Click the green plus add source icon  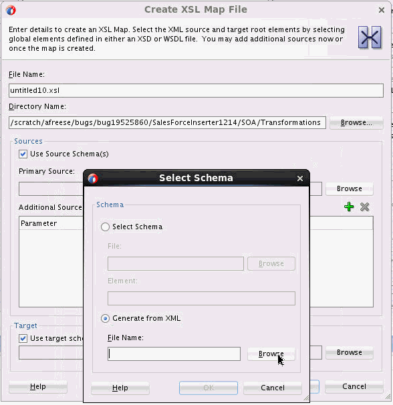coord(349,207)
